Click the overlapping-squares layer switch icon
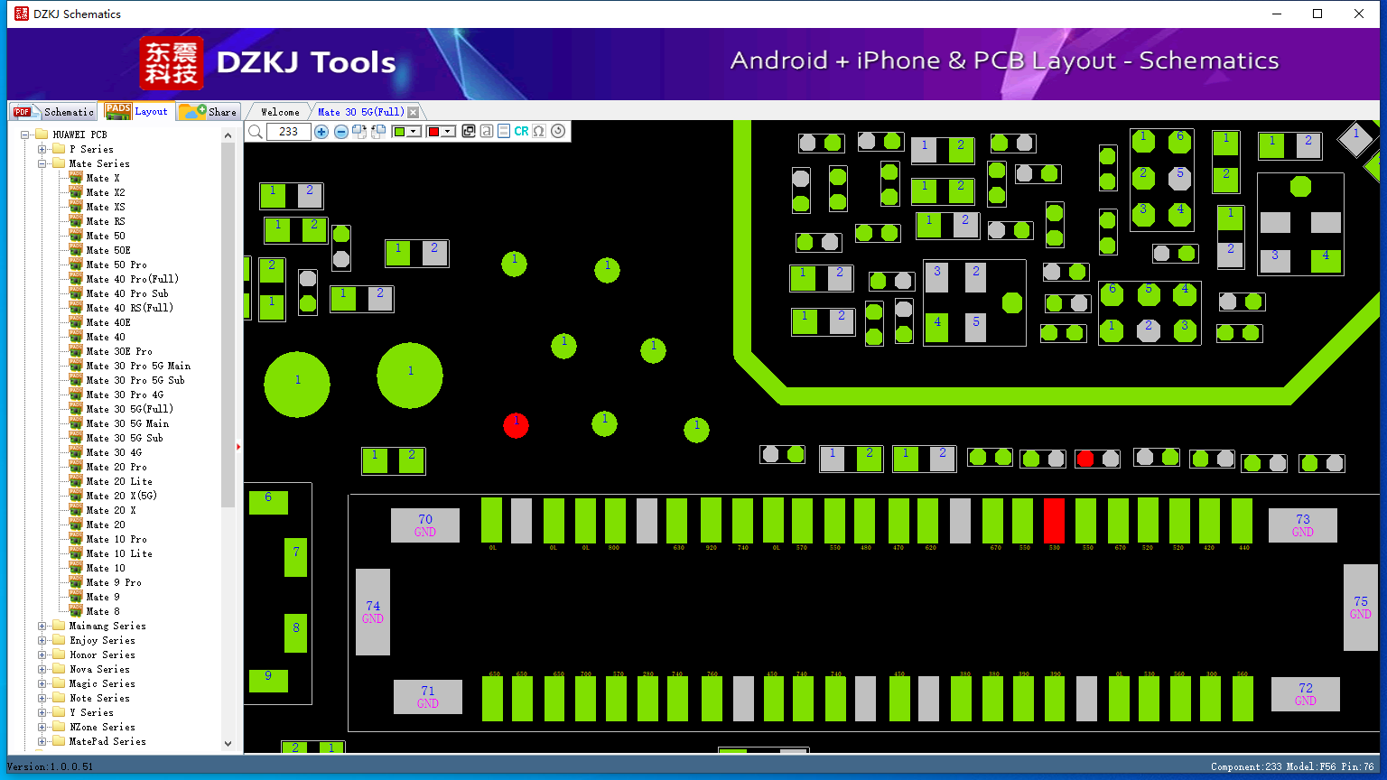 pos(469,132)
